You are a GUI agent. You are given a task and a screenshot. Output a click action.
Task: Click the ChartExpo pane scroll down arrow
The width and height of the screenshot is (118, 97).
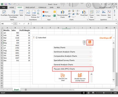(114, 80)
